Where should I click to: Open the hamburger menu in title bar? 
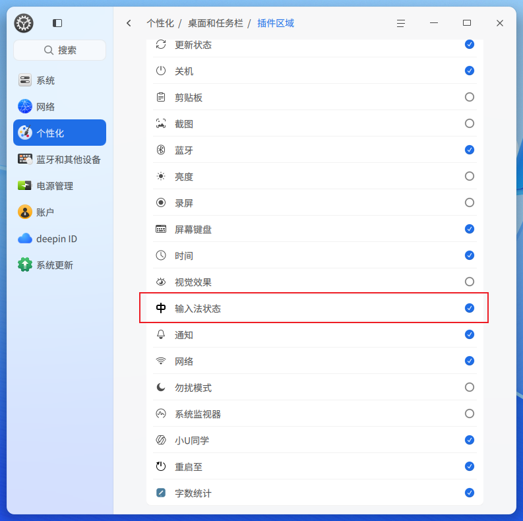(401, 23)
